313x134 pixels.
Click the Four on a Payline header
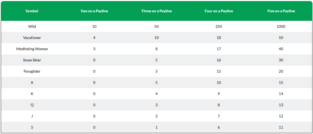219,11
